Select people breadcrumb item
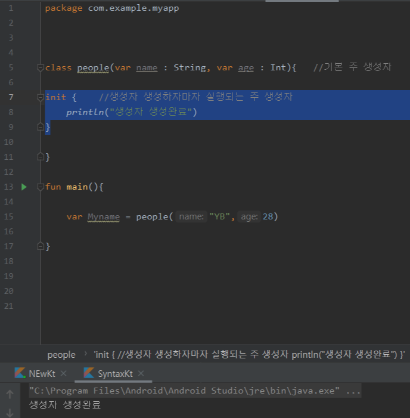Screen dimensions: 410x418 pyautogui.click(x=61, y=355)
